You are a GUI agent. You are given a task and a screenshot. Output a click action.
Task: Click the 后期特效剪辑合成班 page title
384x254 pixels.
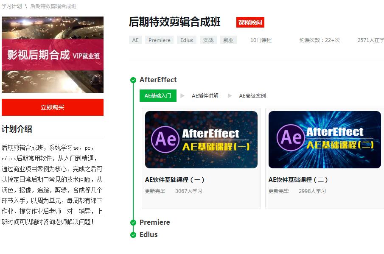[175, 22]
